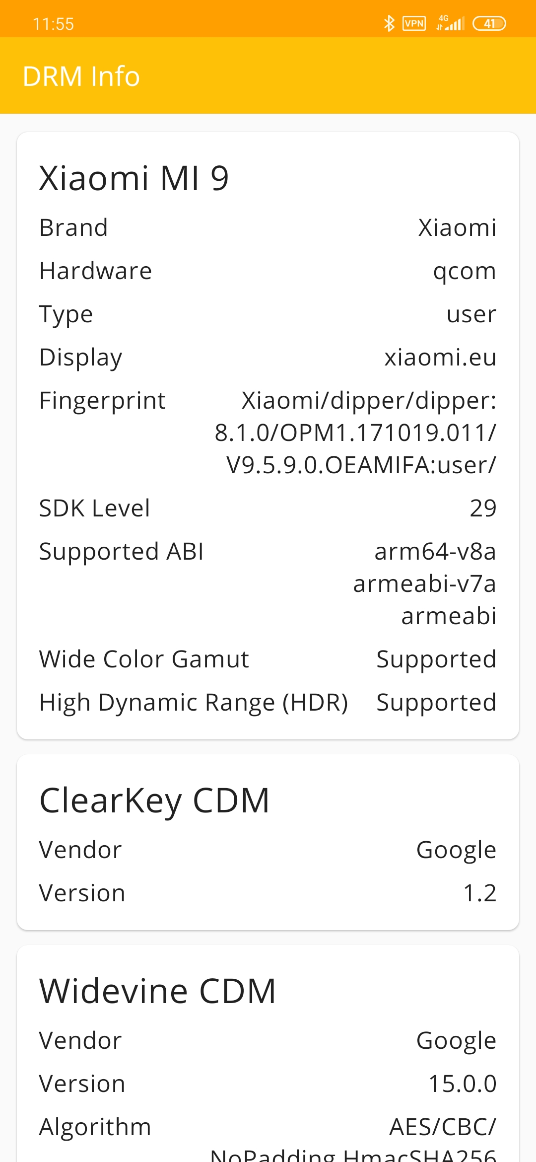The image size is (536, 1162).
Task: Tap the battery level indicator
Action: [489, 23]
